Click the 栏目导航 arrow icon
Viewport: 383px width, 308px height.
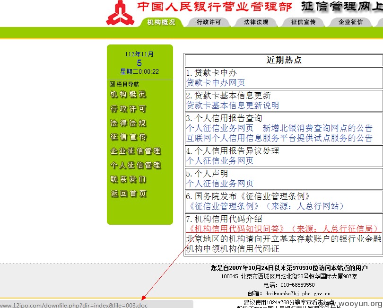tap(112, 84)
